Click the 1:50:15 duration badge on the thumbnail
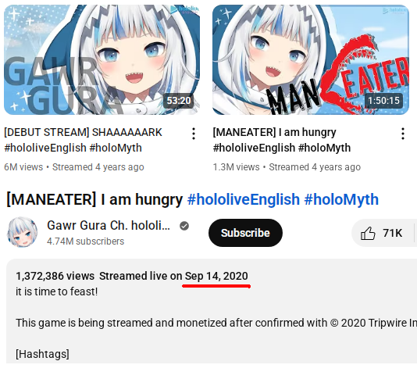 383,101
